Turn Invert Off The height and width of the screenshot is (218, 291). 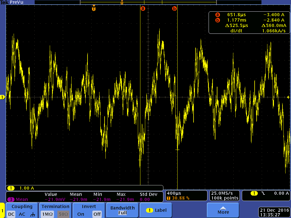(97, 214)
